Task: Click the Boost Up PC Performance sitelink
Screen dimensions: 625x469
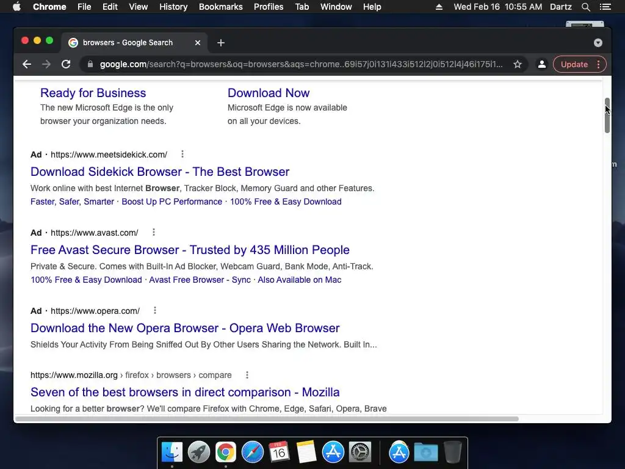Action: point(172,202)
